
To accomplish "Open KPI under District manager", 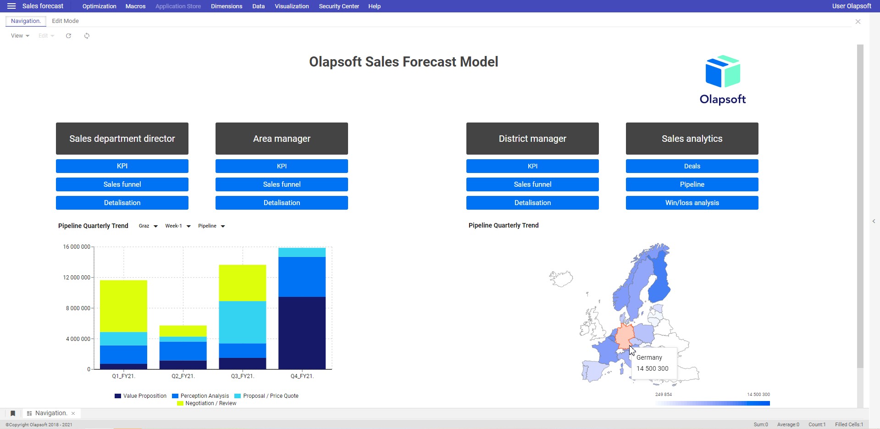I will (x=532, y=166).
